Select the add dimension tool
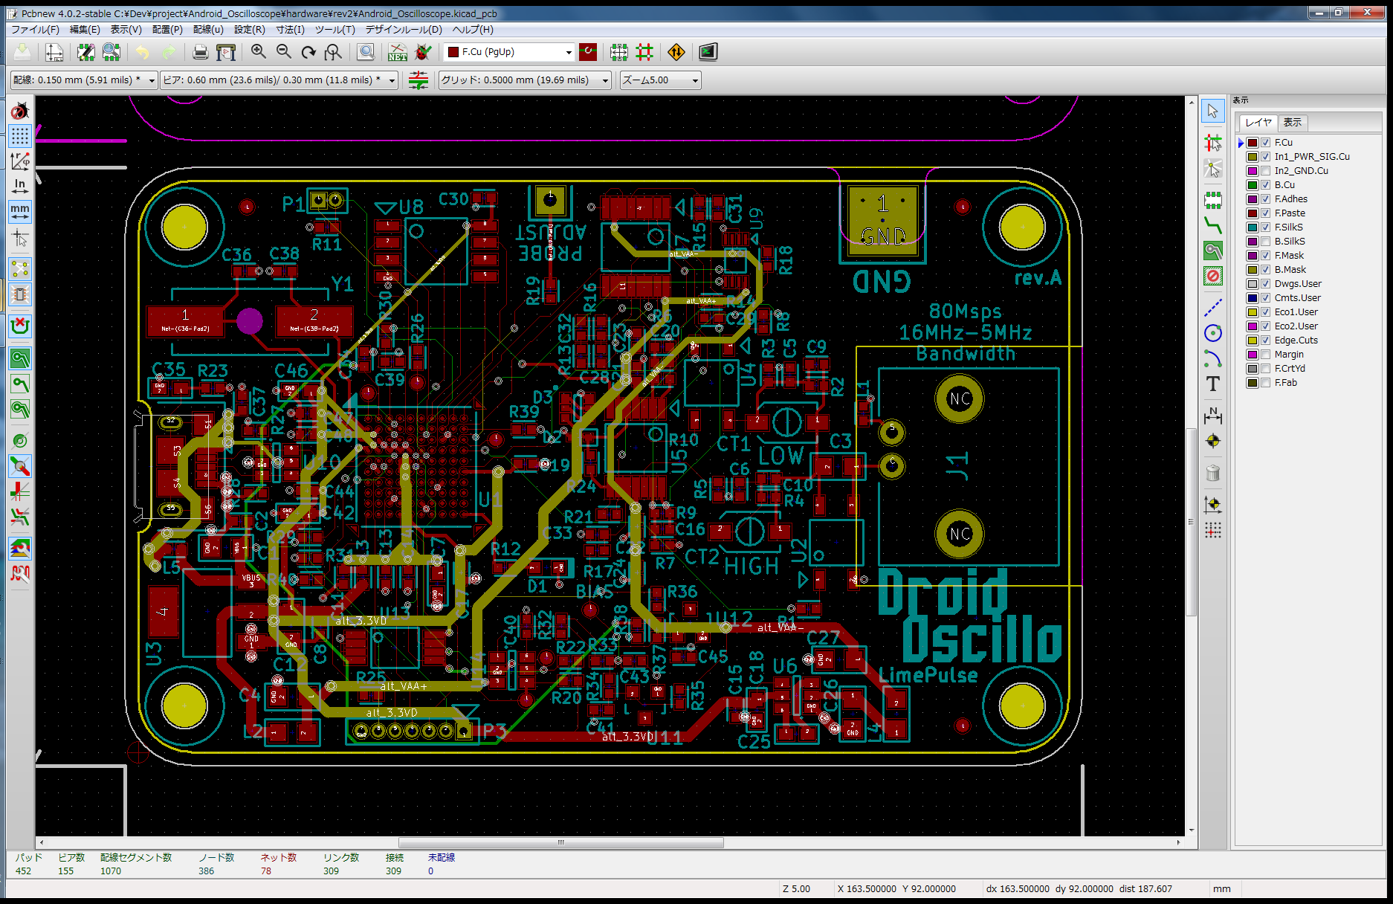Image resolution: width=1393 pixels, height=904 pixels. click(1212, 415)
